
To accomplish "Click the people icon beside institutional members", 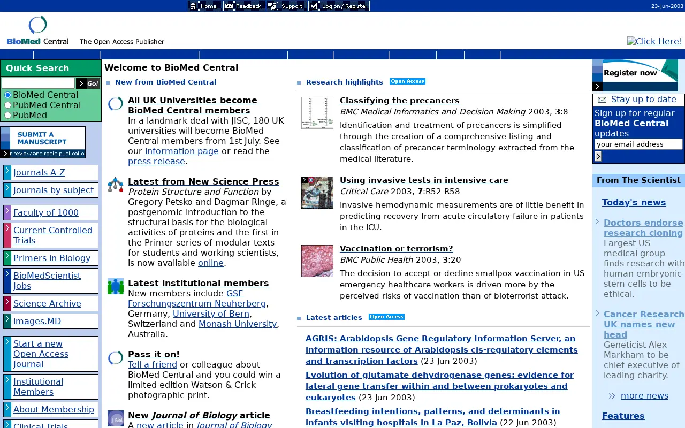I will coord(116,286).
